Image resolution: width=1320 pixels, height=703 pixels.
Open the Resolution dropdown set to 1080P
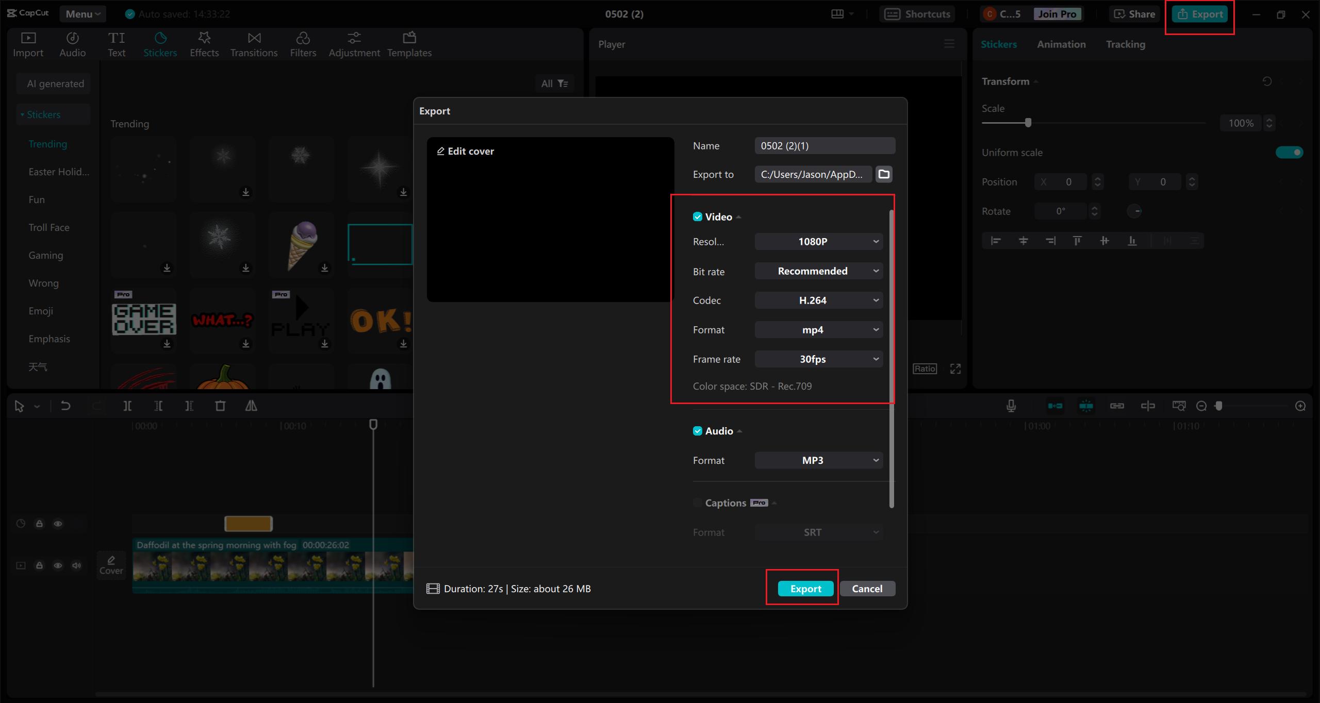pyautogui.click(x=818, y=241)
